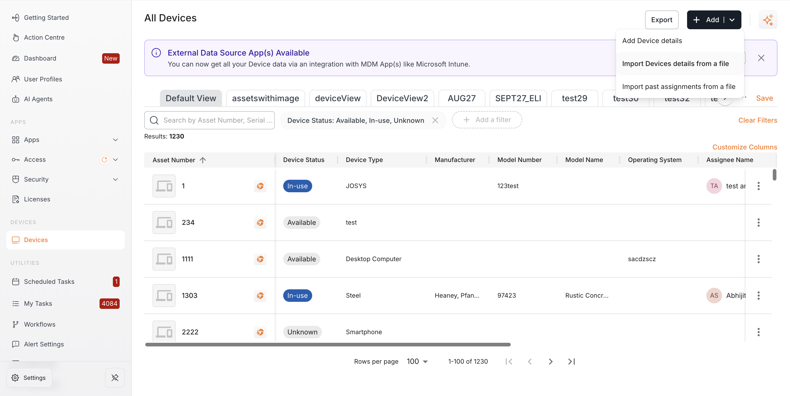This screenshot has height=396, width=790.
Task: Expand the Security sidebar group
Action: pyautogui.click(x=115, y=179)
